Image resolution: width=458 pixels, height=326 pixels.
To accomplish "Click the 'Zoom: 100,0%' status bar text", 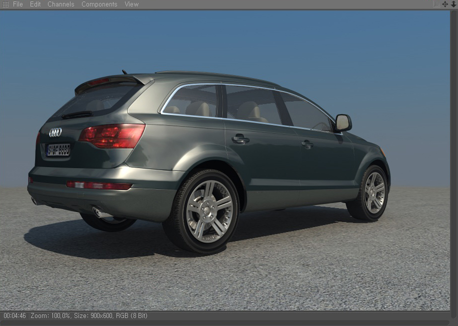I will point(50,316).
